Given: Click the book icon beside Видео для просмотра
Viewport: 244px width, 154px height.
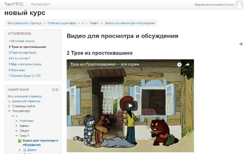Looking at the screenshot, I should tap(20, 141).
